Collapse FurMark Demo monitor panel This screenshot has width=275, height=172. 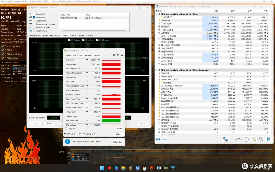click(2, 5)
